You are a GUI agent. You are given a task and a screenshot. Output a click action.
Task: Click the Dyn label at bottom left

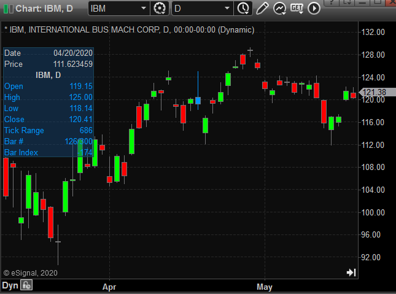tap(10, 285)
